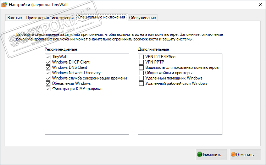Select the Специальные исключения tab
This screenshot has width=266, height=165.
101,17
